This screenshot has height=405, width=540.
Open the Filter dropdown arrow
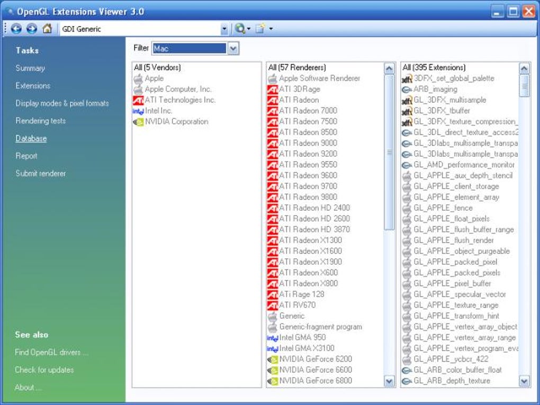click(233, 49)
